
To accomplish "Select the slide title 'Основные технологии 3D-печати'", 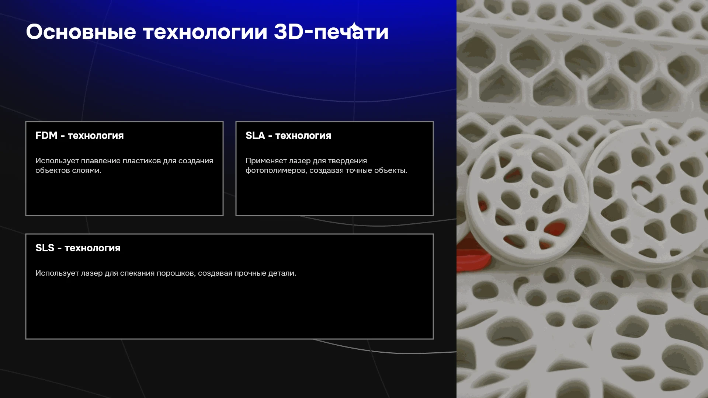I will 207,32.
